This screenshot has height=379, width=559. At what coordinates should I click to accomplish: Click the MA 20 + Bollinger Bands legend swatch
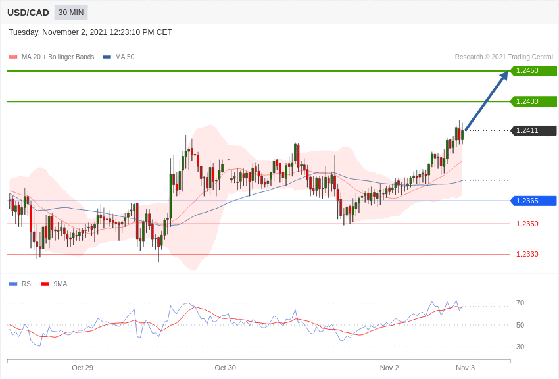pos(13,57)
